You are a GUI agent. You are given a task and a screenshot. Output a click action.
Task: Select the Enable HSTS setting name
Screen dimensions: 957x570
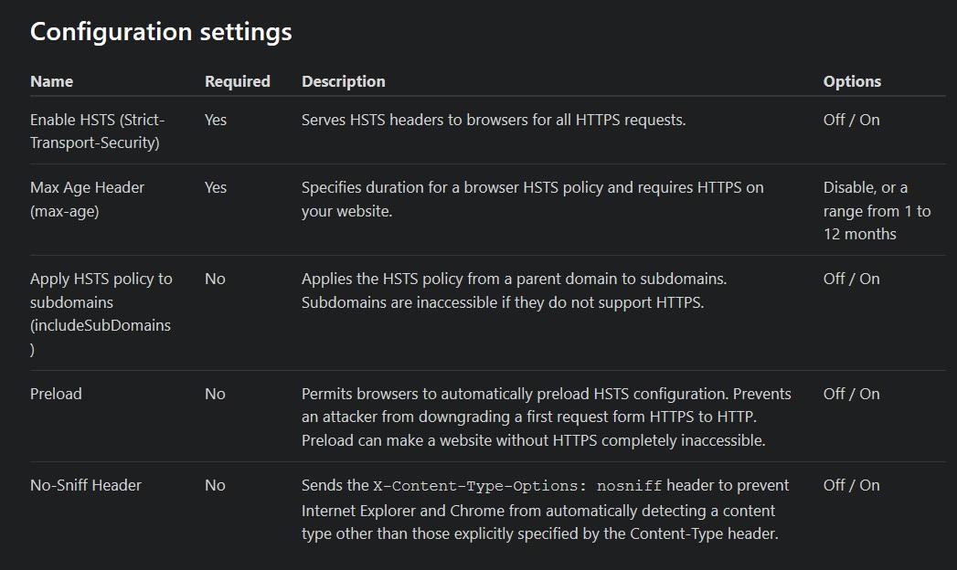(97, 131)
